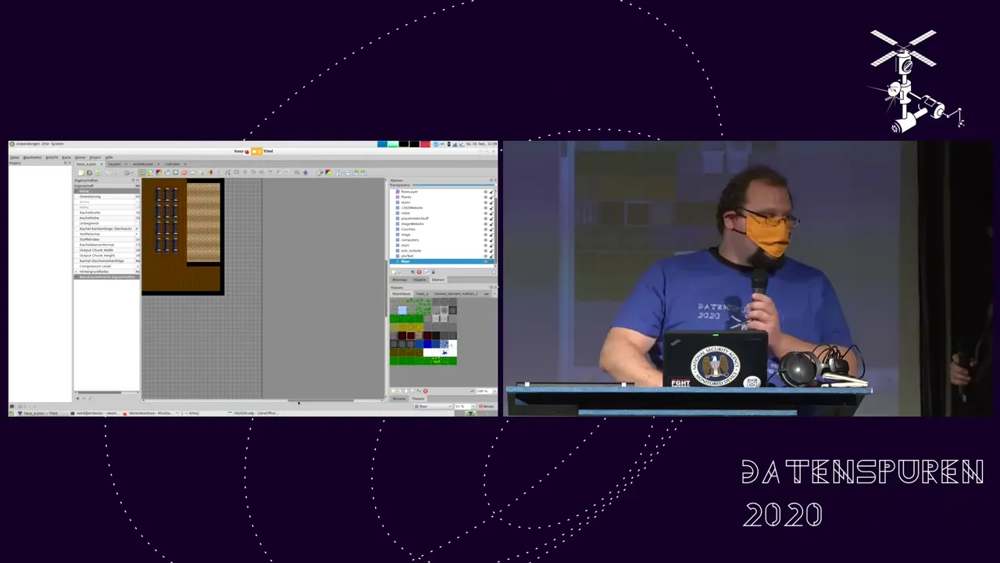Collapse the Karte property group
This screenshot has width=1000, height=563.
click(76, 191)
